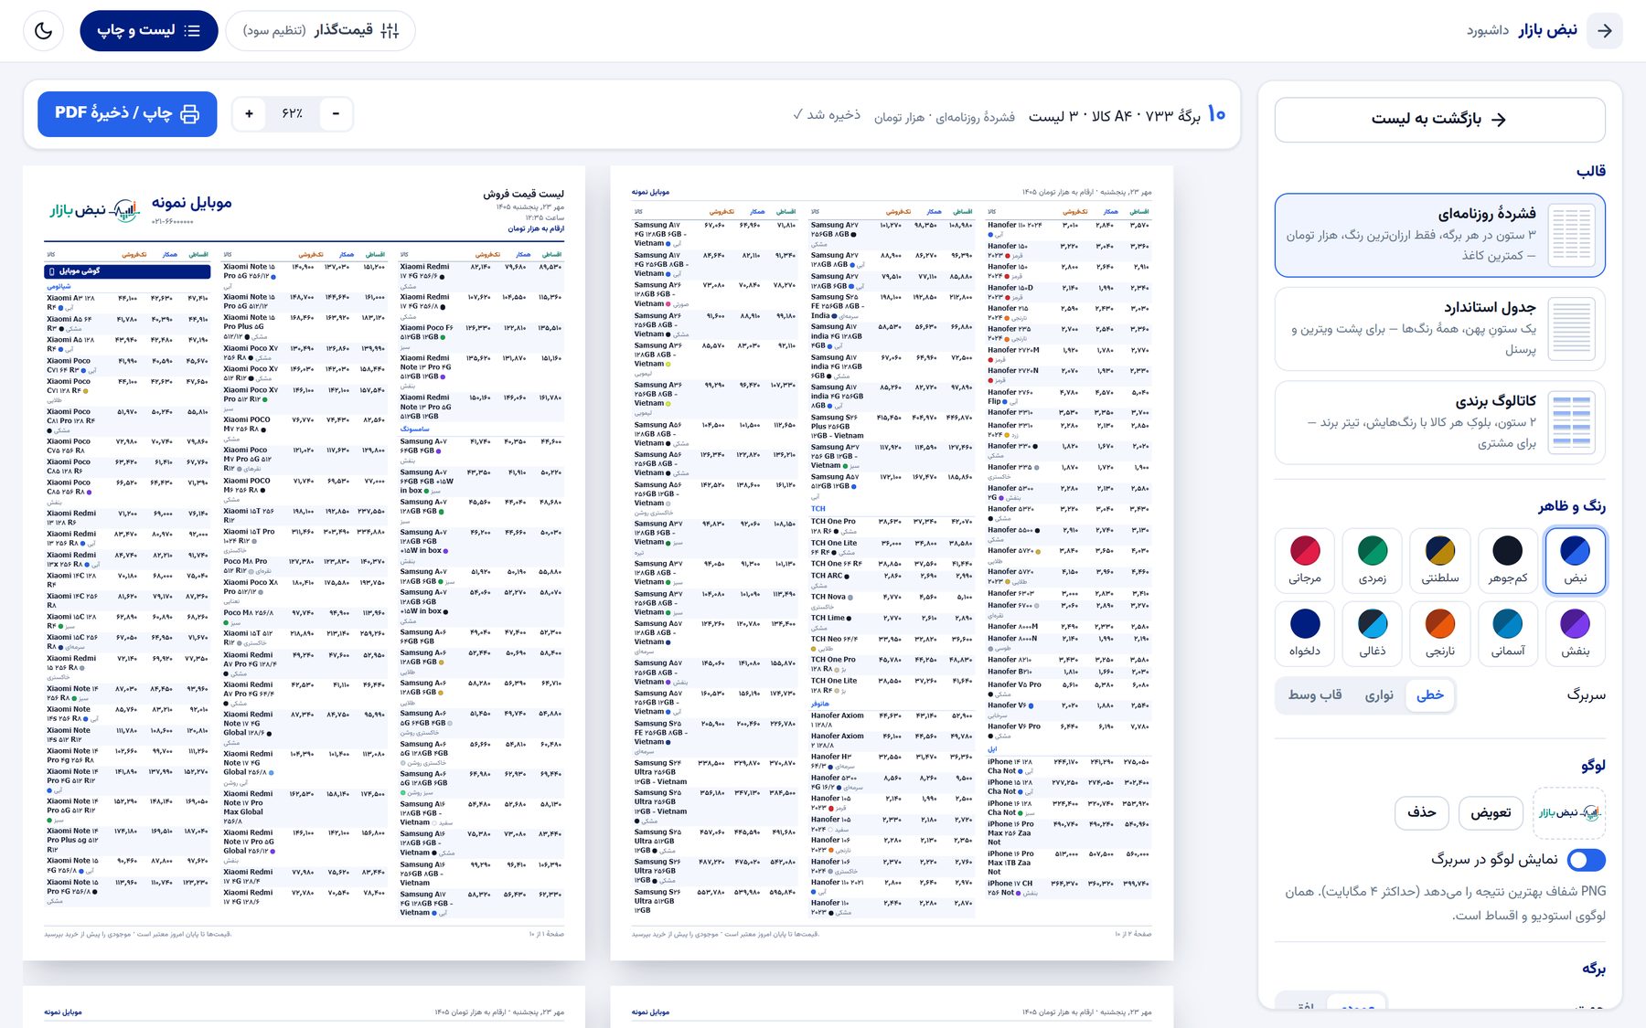
Task: Choose the سلطنتی color theme
Action: click(1439, 561)
